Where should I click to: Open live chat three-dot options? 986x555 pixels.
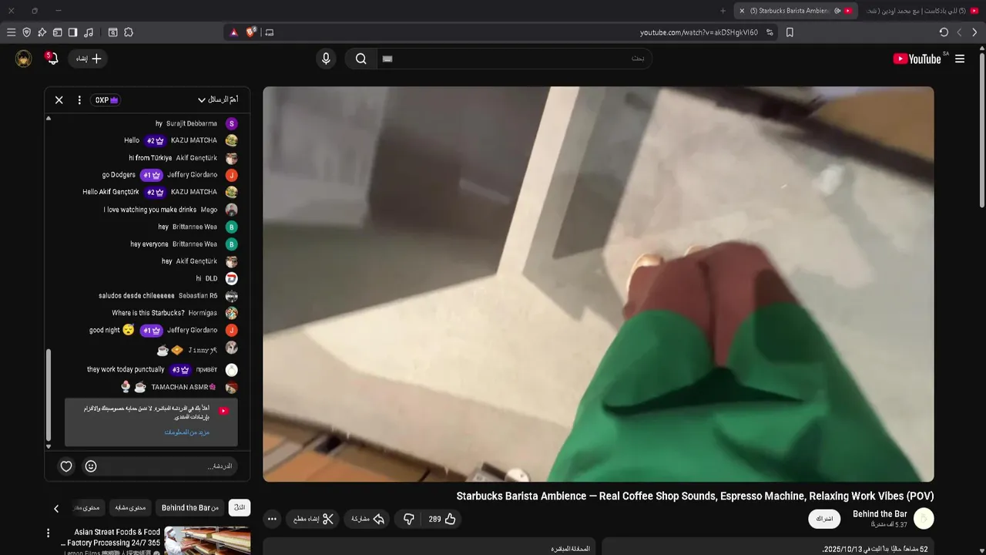click(79, 100)
